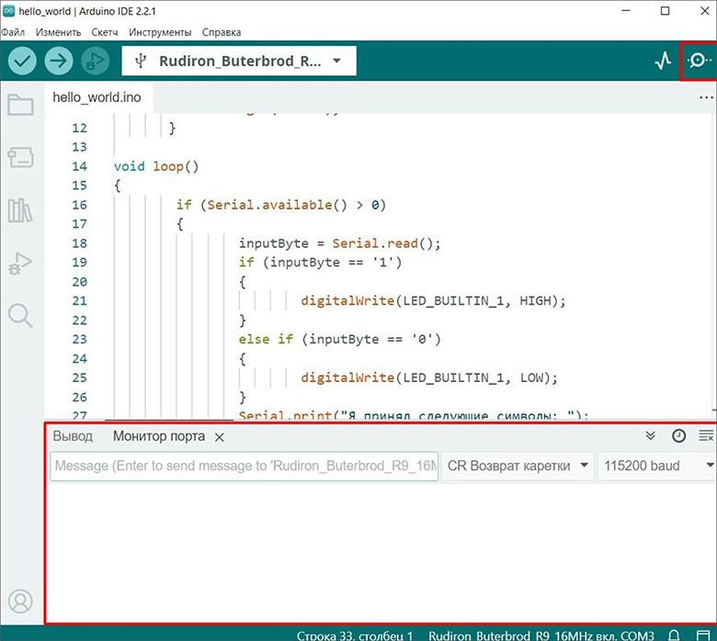The height and width of the screenshot is (641, 717).
Task: Close the Монитор порта tab
Action: (x=220, y=437)
